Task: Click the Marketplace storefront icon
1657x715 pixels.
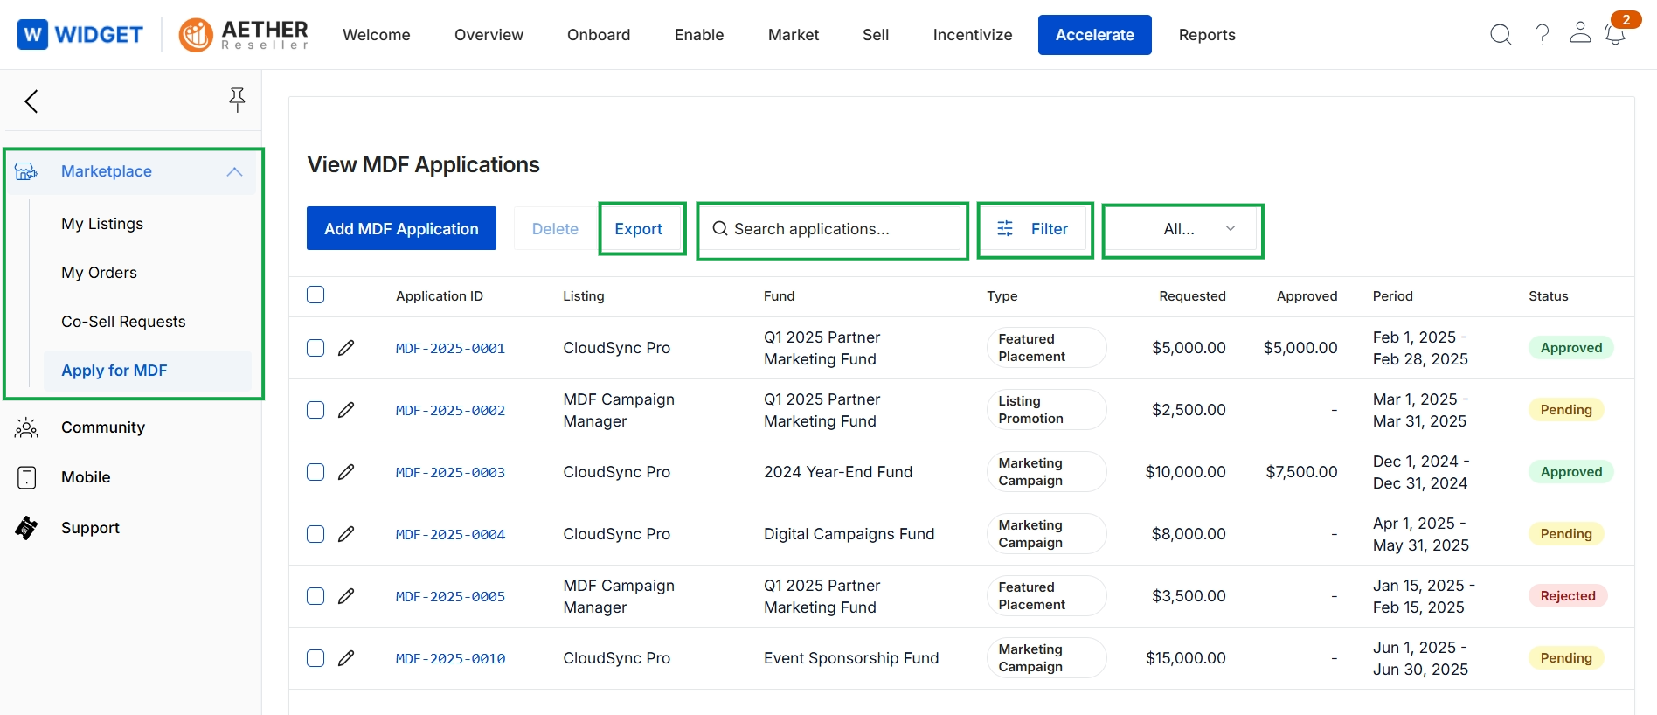Action: pyautogui.click(x=26, y=171)
